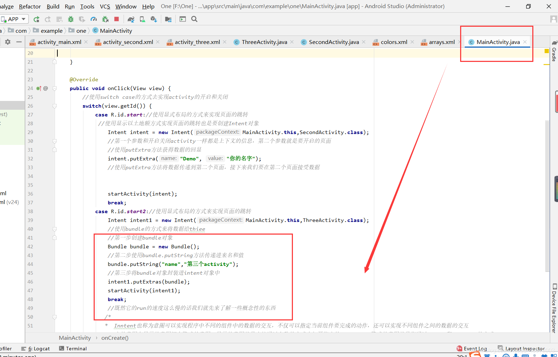Open the Refactor menu
The width and height of the screenshot is (558, 357).
click(30, 6)
